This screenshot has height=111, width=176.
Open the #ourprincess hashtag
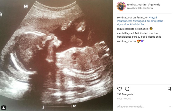pos(125,21)
